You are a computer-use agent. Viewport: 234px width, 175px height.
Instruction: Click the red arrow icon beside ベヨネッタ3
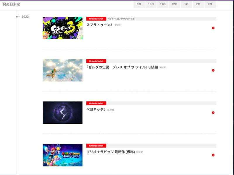point(213,113)
